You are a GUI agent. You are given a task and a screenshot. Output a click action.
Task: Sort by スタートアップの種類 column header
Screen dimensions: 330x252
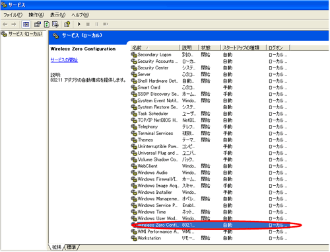244,48
